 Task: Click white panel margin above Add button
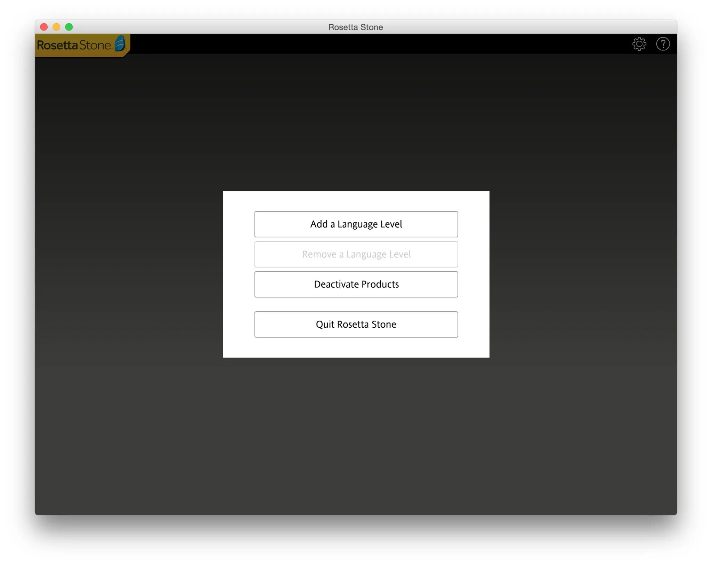[x=356, y=201]
